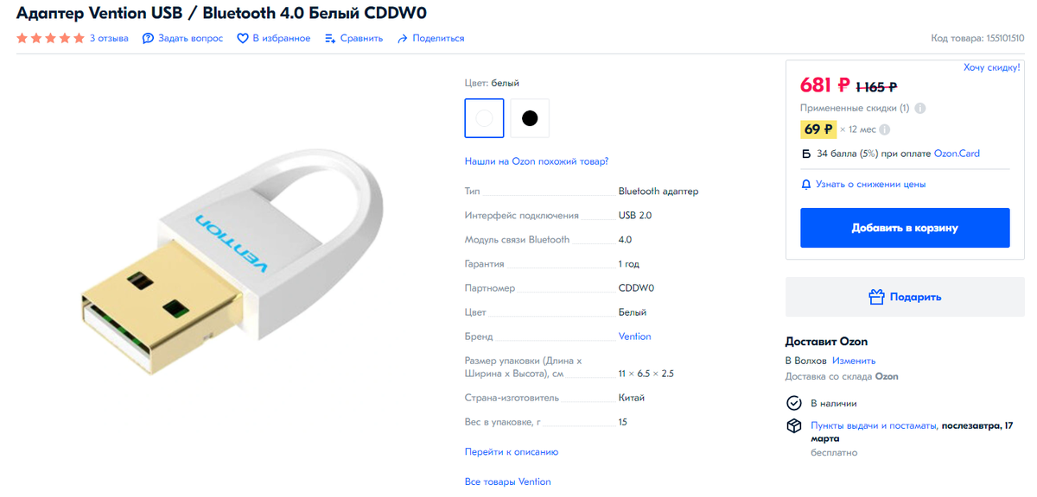Screen dimensions: 1037x497
Task: Click the price-drop notification bell icon
Action: click(x=806, y=185)
